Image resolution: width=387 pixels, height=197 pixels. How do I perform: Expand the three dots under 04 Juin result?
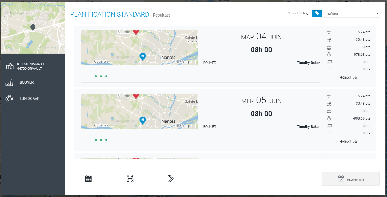pos(101,76)
